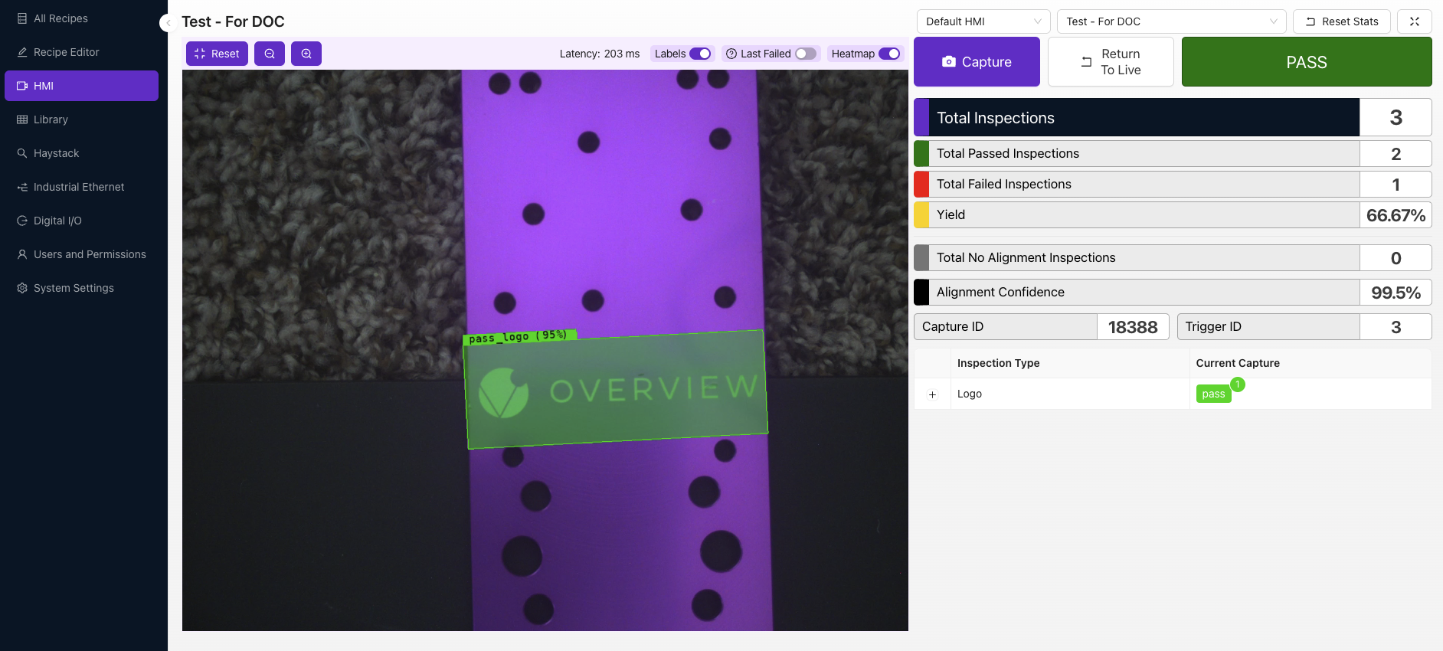Collapse the sidebar with the chevron icon
1443x651 pixels.
pos(168,23)
